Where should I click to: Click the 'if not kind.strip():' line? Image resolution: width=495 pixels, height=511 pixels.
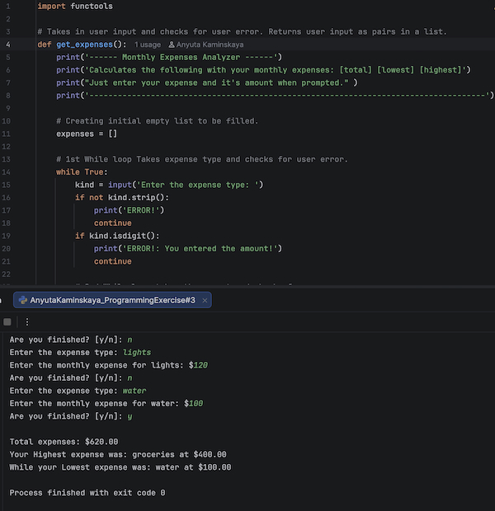point(122,198)
